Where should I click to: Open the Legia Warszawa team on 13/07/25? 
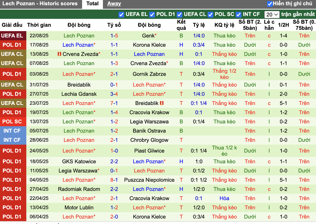point(149,122)
